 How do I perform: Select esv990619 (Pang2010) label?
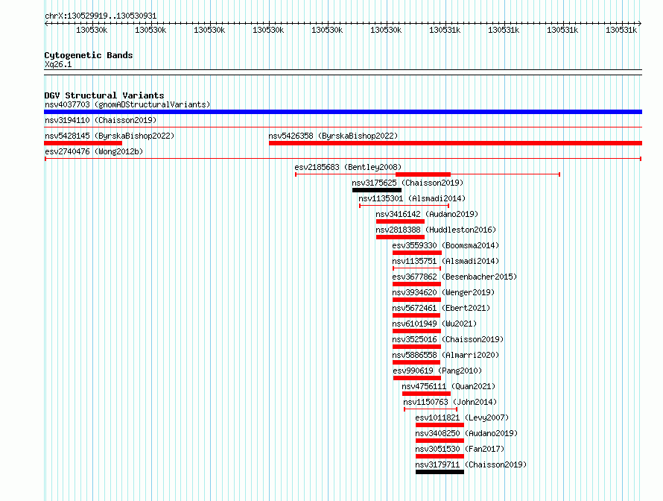pos(437,371)
